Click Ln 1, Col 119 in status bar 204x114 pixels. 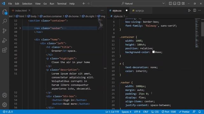coord(112,112)
